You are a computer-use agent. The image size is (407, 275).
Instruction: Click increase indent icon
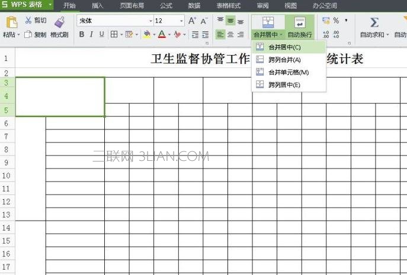click(x=206, y=34)
